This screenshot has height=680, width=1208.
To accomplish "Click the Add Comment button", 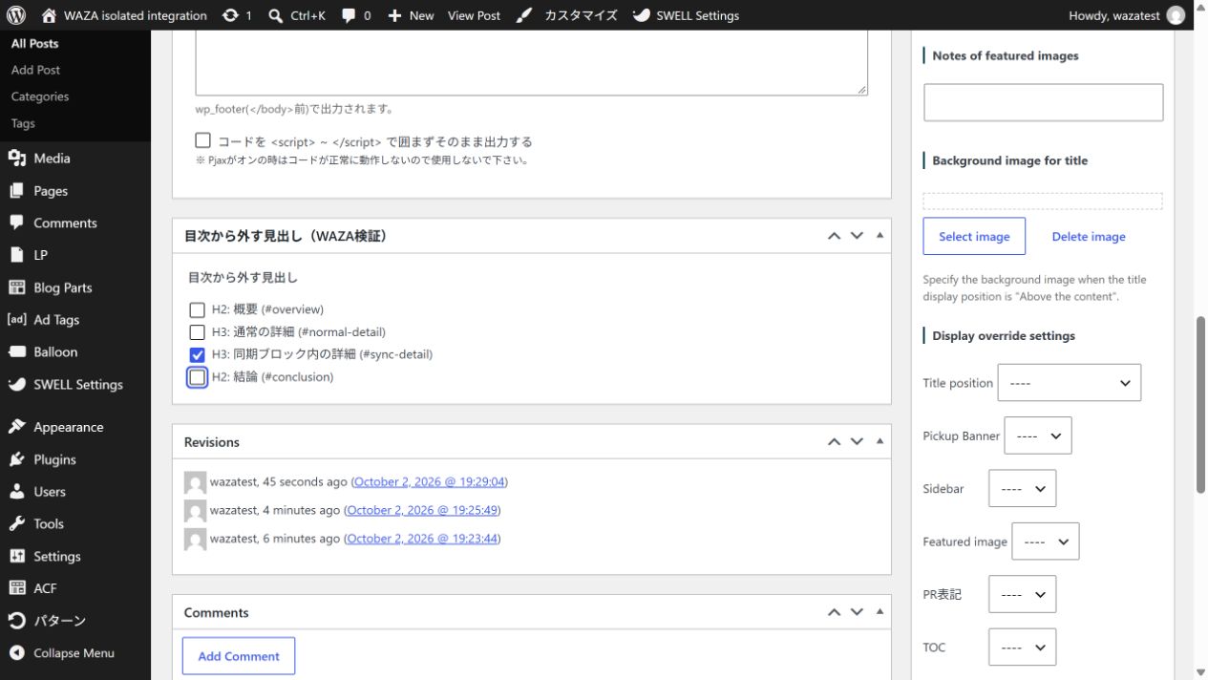I will [x=239, y=656].
